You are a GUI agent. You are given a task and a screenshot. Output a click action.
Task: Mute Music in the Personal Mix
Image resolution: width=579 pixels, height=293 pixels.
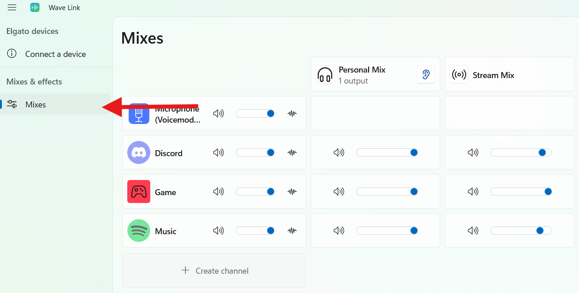[339, 231]
